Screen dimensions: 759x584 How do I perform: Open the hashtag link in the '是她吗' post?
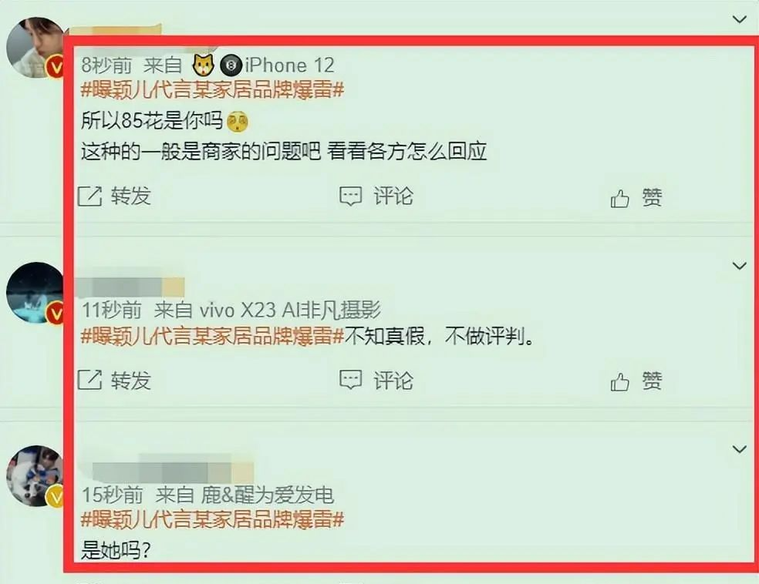212,519
